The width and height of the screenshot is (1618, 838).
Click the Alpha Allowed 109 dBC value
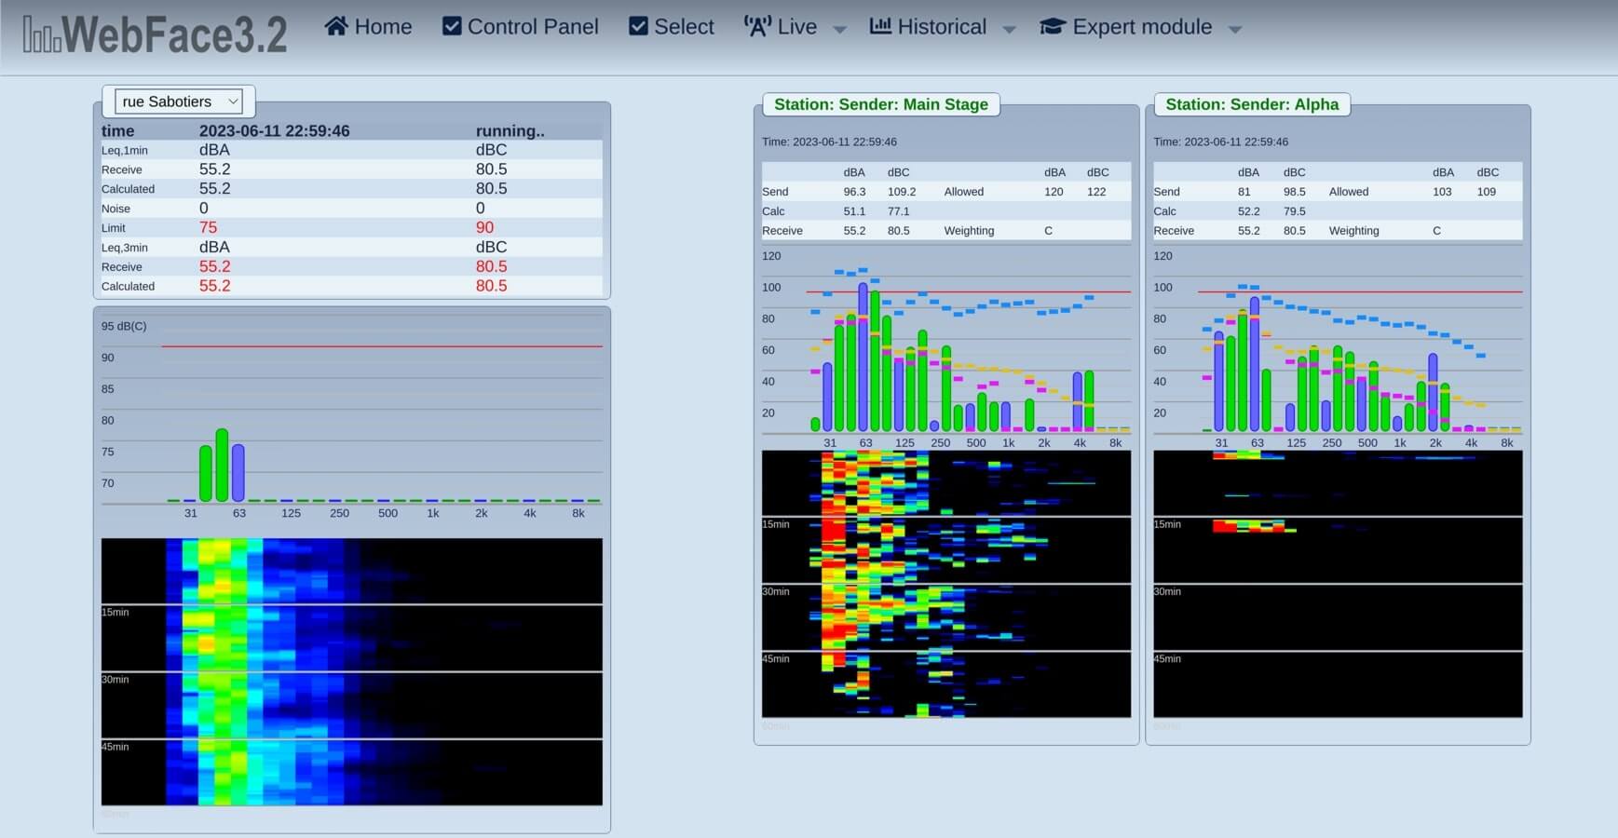pyautogui.click(x=1486, y=192)
